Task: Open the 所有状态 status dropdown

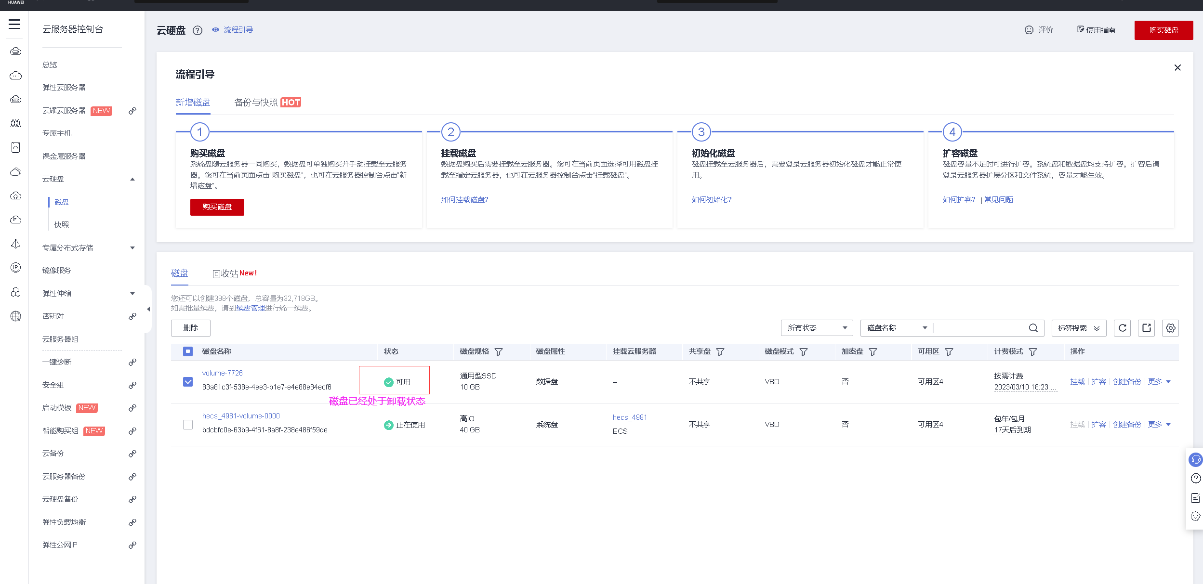Action: point(817,328)
